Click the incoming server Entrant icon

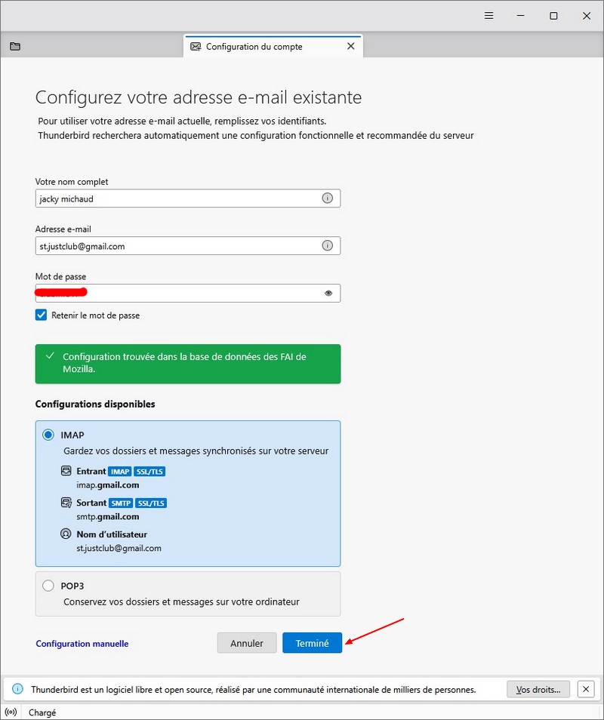(66, 472)
